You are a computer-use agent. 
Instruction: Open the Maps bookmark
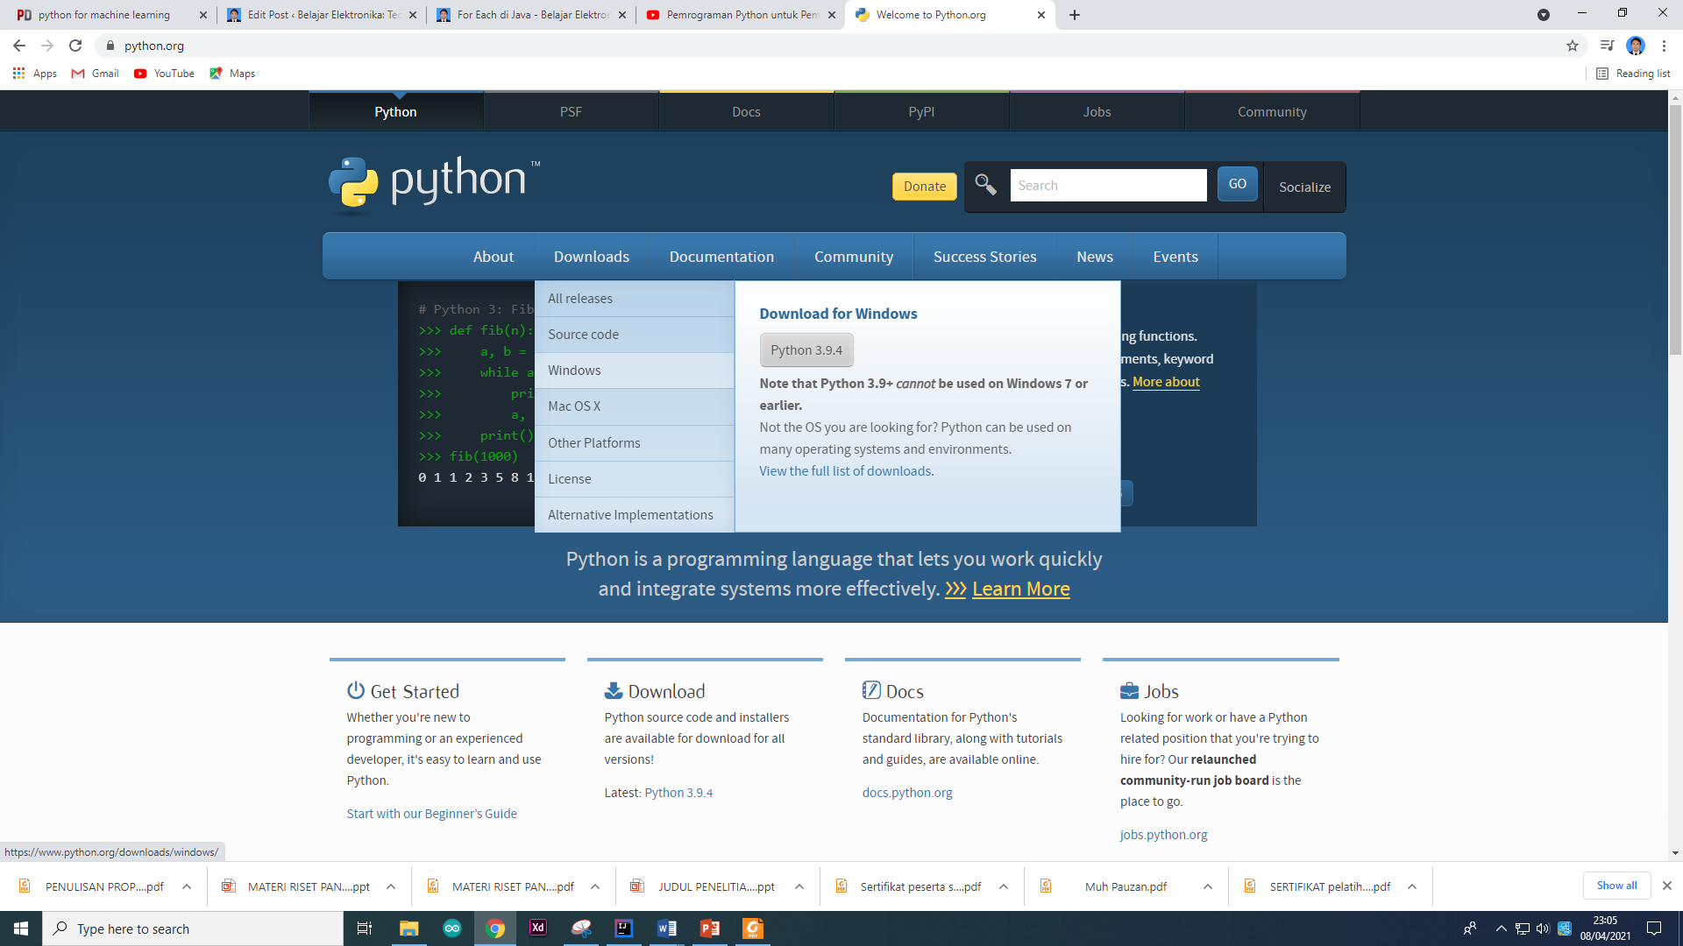point(232,74)
